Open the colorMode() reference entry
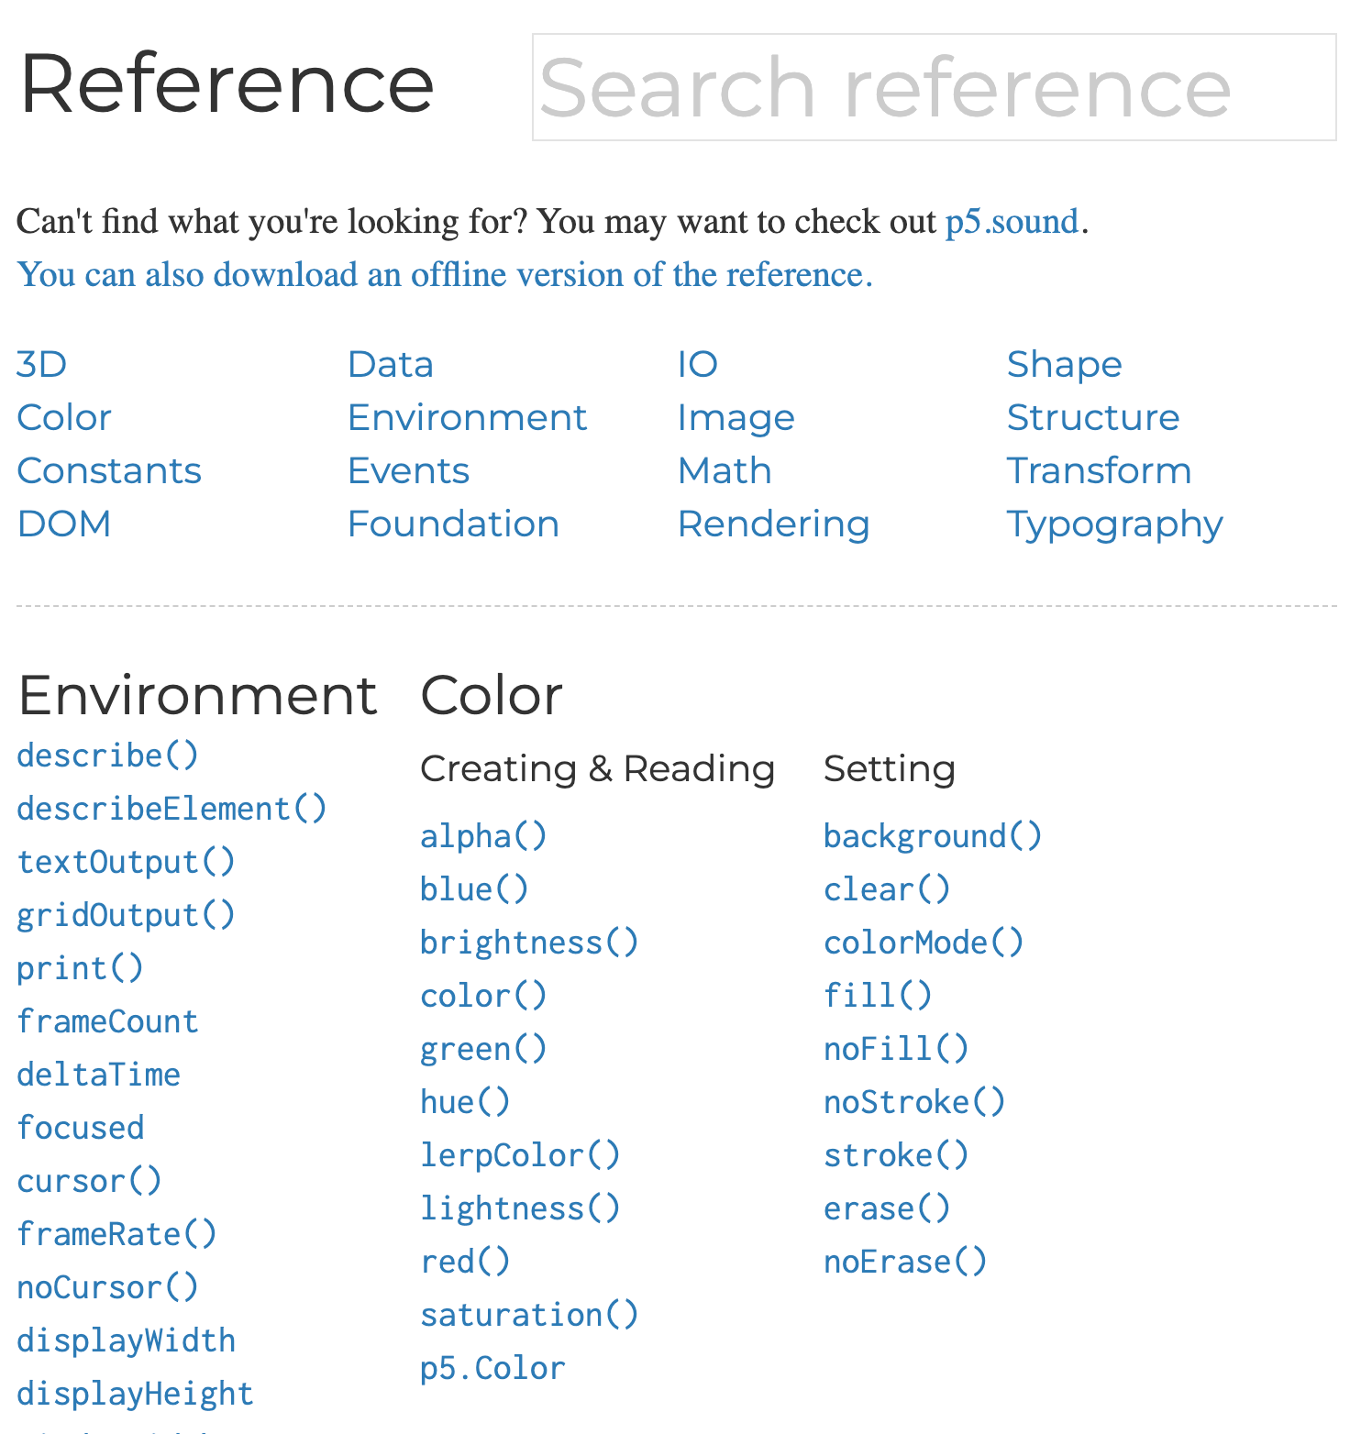This screenshot has height=1434, width=1372. pos(923,943)
